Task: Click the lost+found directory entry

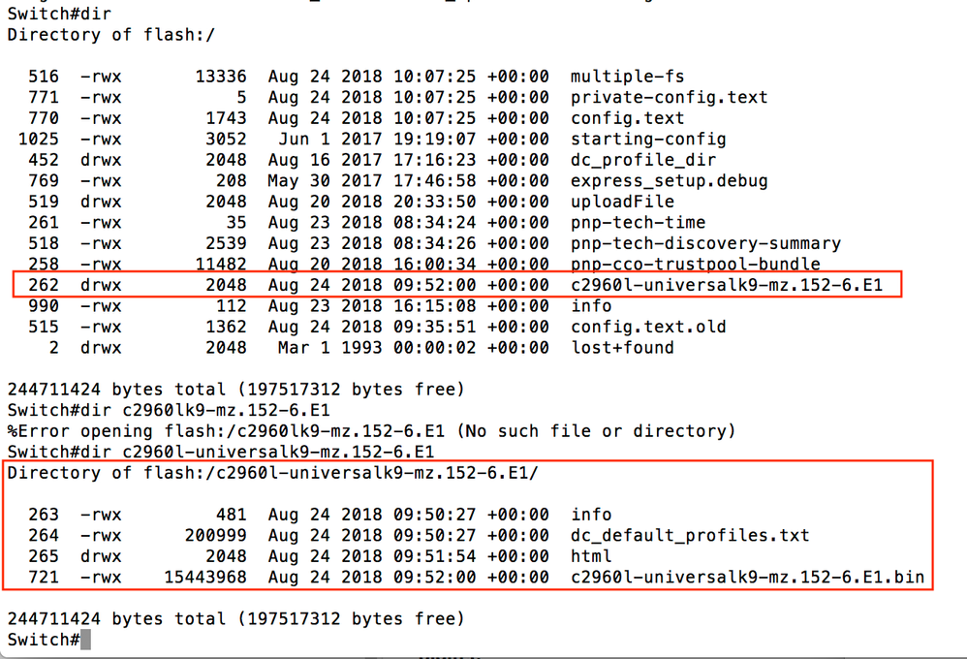Action: (622, 348)
